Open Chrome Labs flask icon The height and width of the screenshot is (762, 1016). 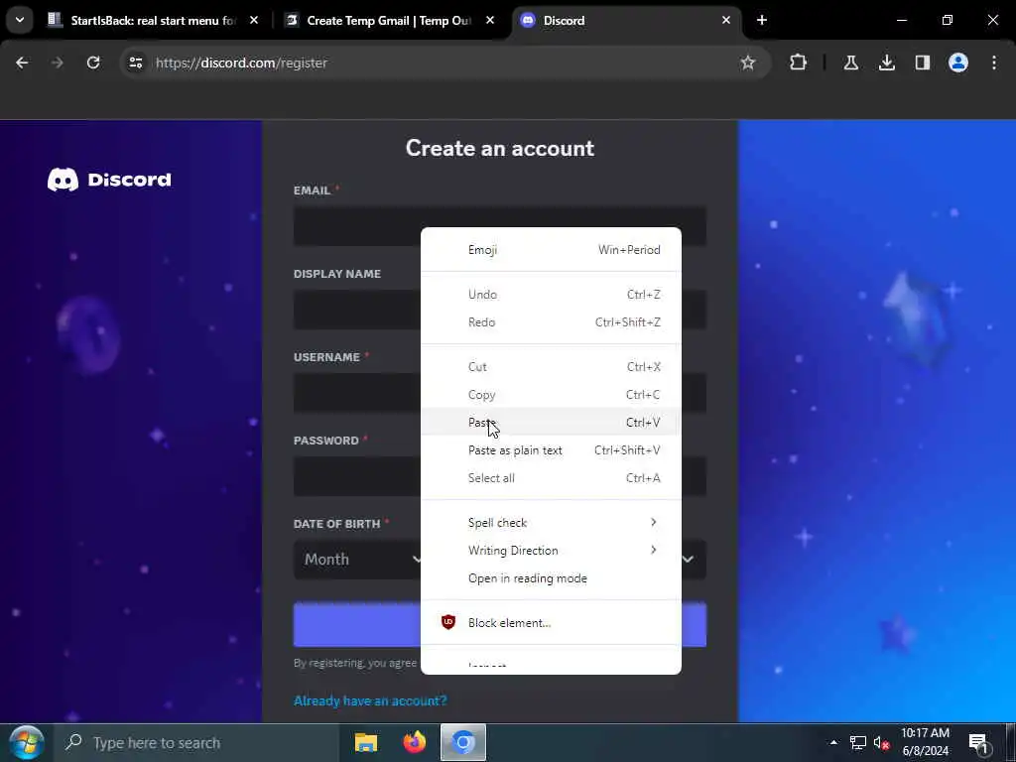pyautogui.click(x=850, y=63)
